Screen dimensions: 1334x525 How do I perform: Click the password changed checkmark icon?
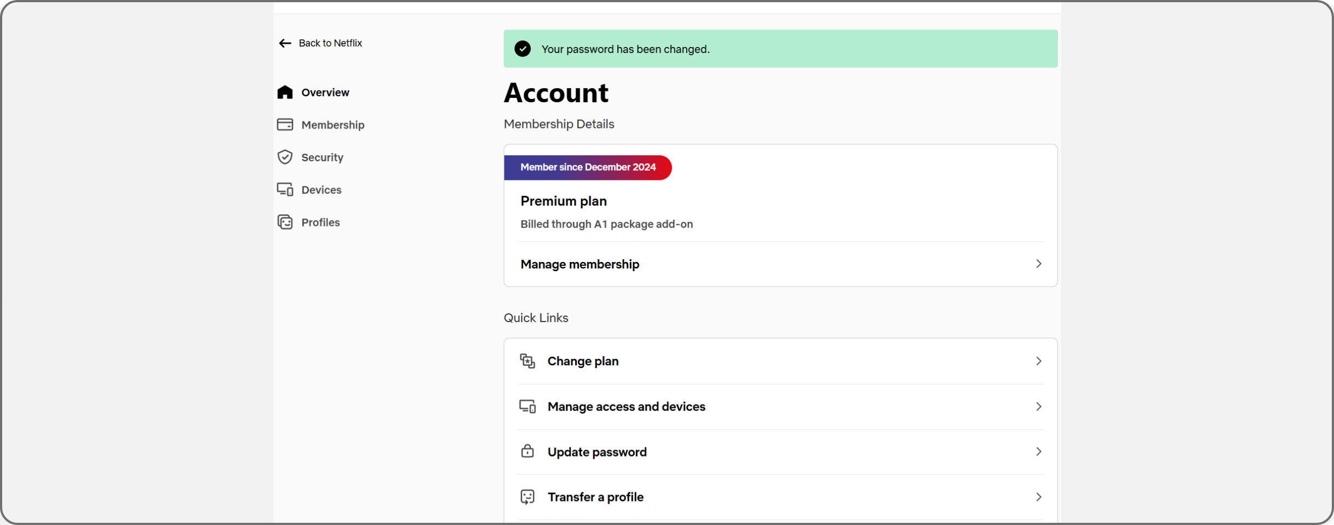click(x=523, y=49)
